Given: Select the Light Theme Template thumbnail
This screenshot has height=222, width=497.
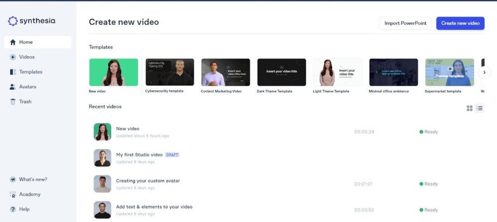Looking at the screenshot, I should (x=337, y=72).
